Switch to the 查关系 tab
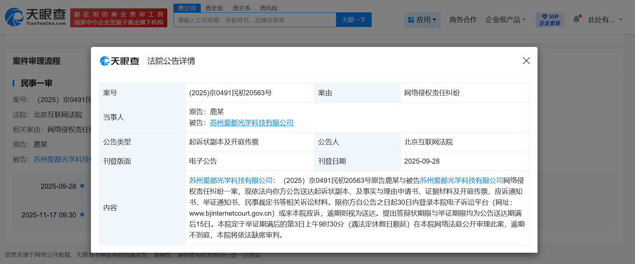635x264 pixels. (241, 8)
